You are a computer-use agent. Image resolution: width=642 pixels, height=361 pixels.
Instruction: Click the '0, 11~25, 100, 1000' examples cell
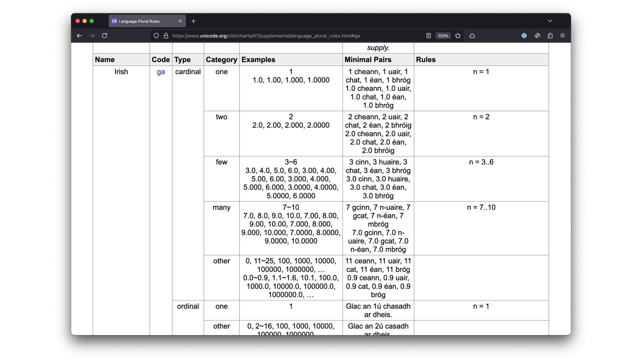coord(291,278)
